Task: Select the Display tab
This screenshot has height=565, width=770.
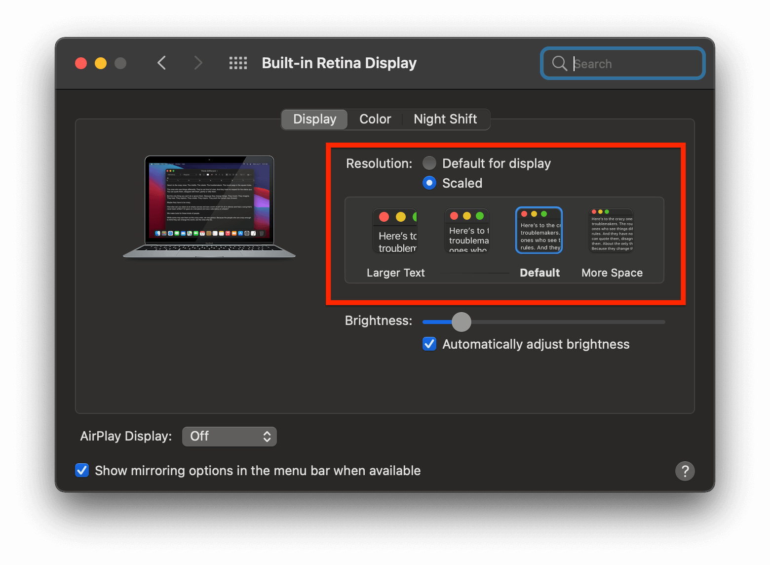Action: [314, 119]
